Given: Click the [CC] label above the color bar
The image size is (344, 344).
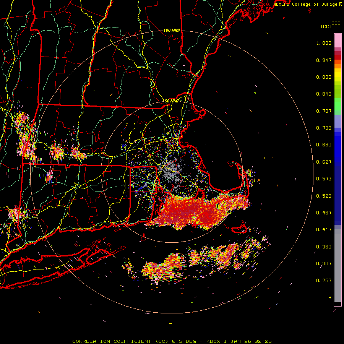Looking at the screenshot, I should tap(326, 26).
